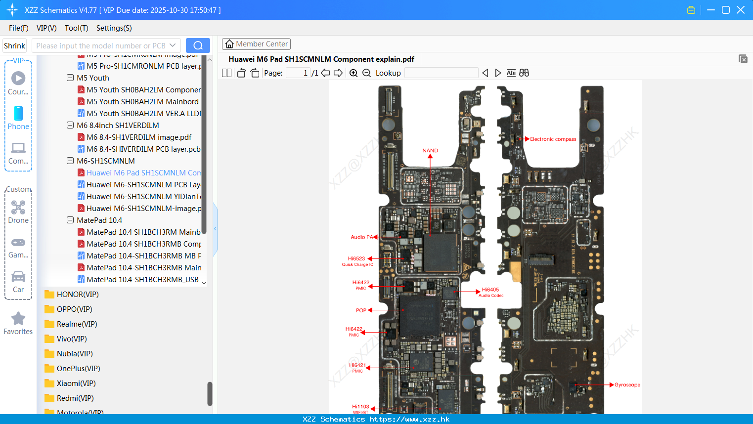Open the Car category
Screen dimensions: 753x424
[x=18, y=282]
